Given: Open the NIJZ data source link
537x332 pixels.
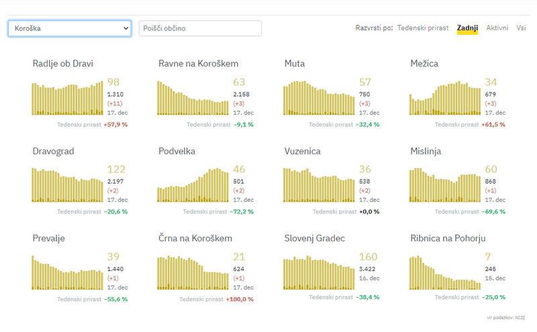Looking at the screenshot, I should 517,316.
